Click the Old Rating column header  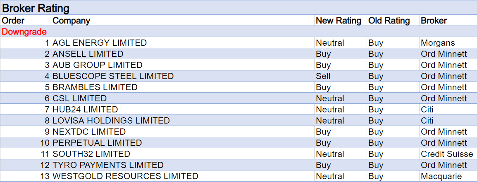pos(389,21)
